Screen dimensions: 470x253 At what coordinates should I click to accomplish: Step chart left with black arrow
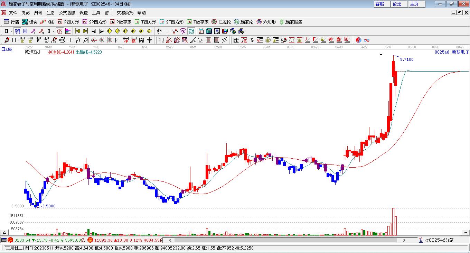(x=93, y=31)
